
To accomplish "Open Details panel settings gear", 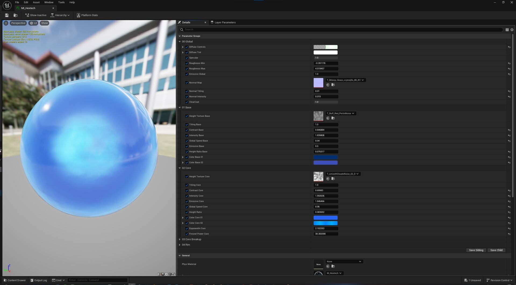I will (x=512, y=30).
